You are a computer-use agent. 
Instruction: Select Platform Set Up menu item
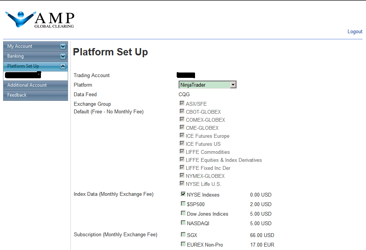tap(36, 66)
